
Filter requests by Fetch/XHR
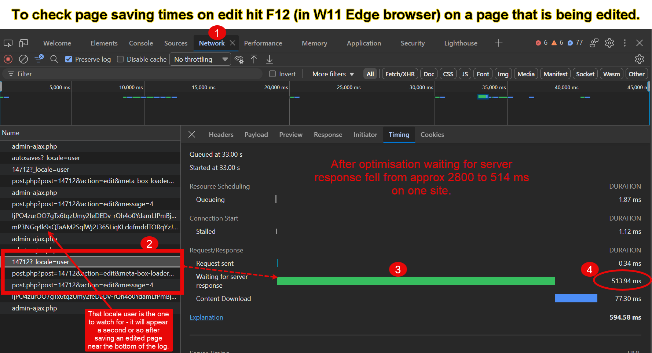click(x=400, y=74)
